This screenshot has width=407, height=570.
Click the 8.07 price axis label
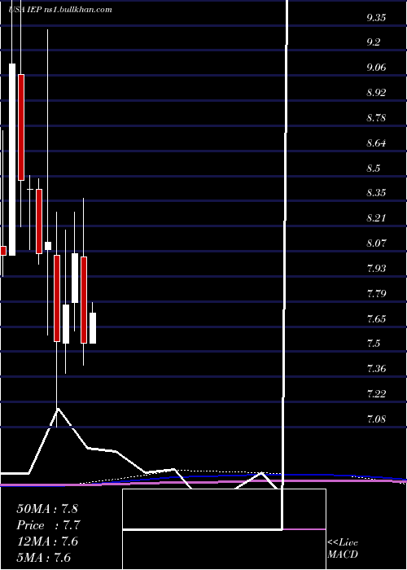point(376,243)
